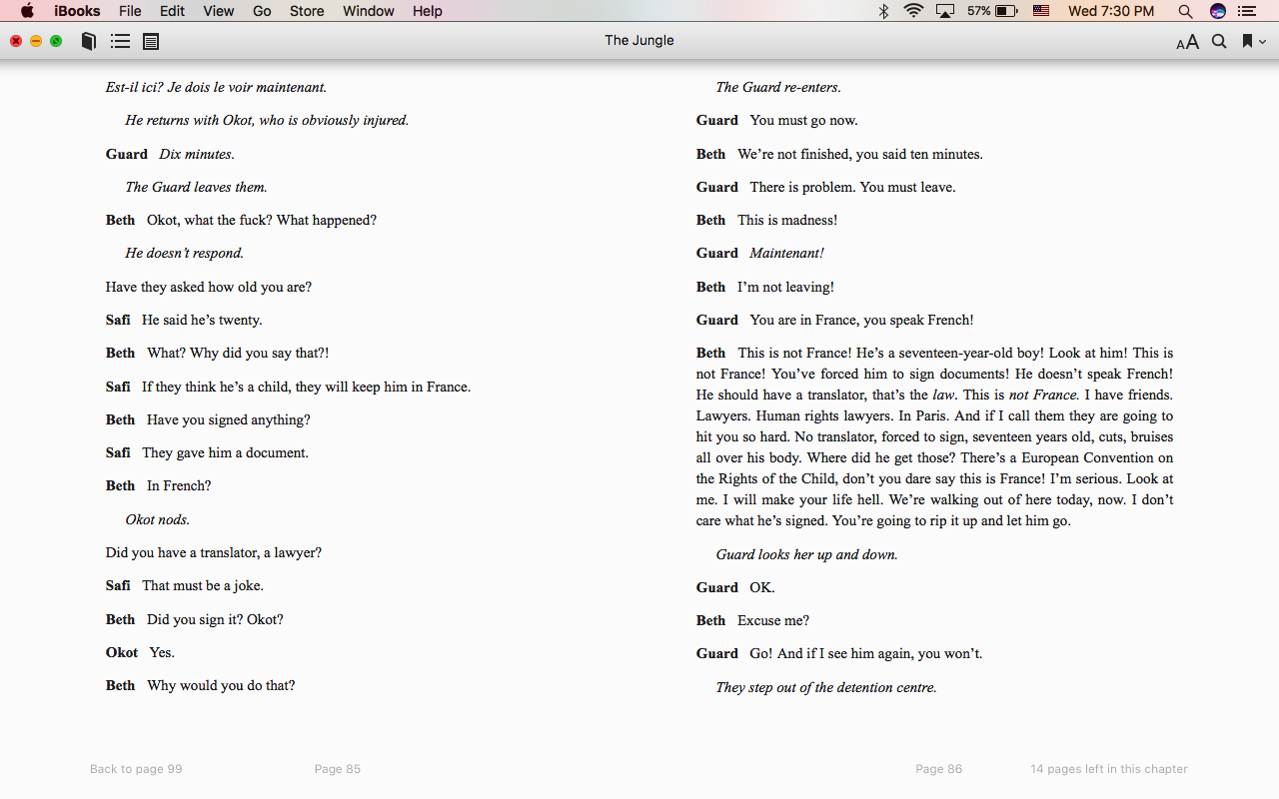This screenshot has height=799, width=1279.
Task: Click "14 pages left in this chapter"
Action: [x=1109, y=769]
